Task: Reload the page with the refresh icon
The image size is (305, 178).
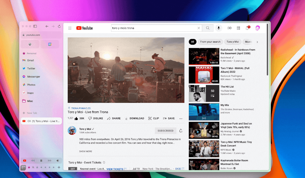Action: (59, 26)
